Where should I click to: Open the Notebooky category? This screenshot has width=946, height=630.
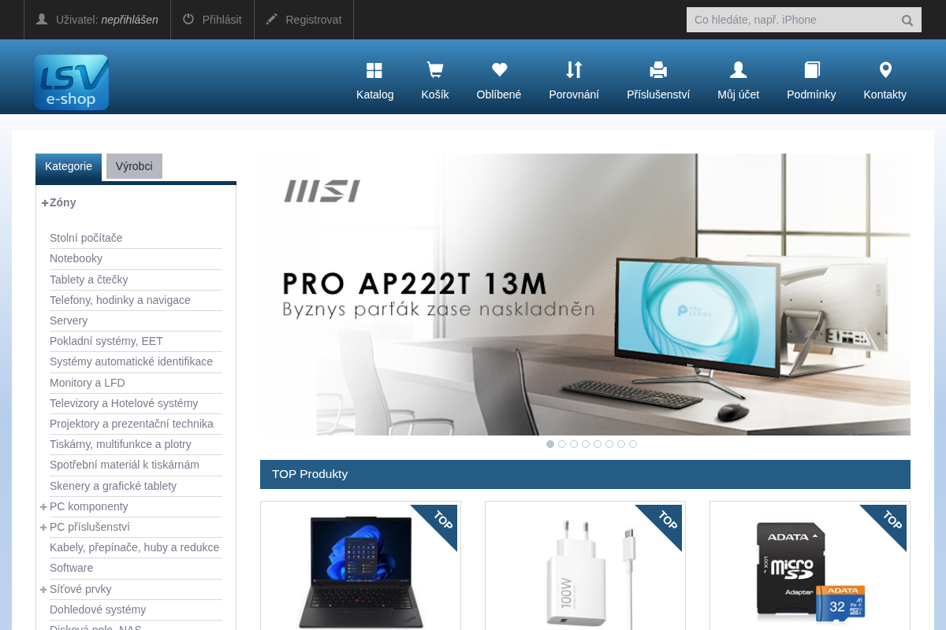[x=76, y=258]
